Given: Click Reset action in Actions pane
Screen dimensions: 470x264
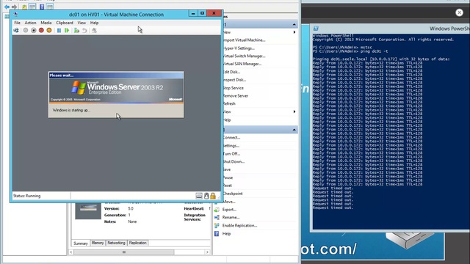Looking at the screenshot, I should tap(228, 186).
